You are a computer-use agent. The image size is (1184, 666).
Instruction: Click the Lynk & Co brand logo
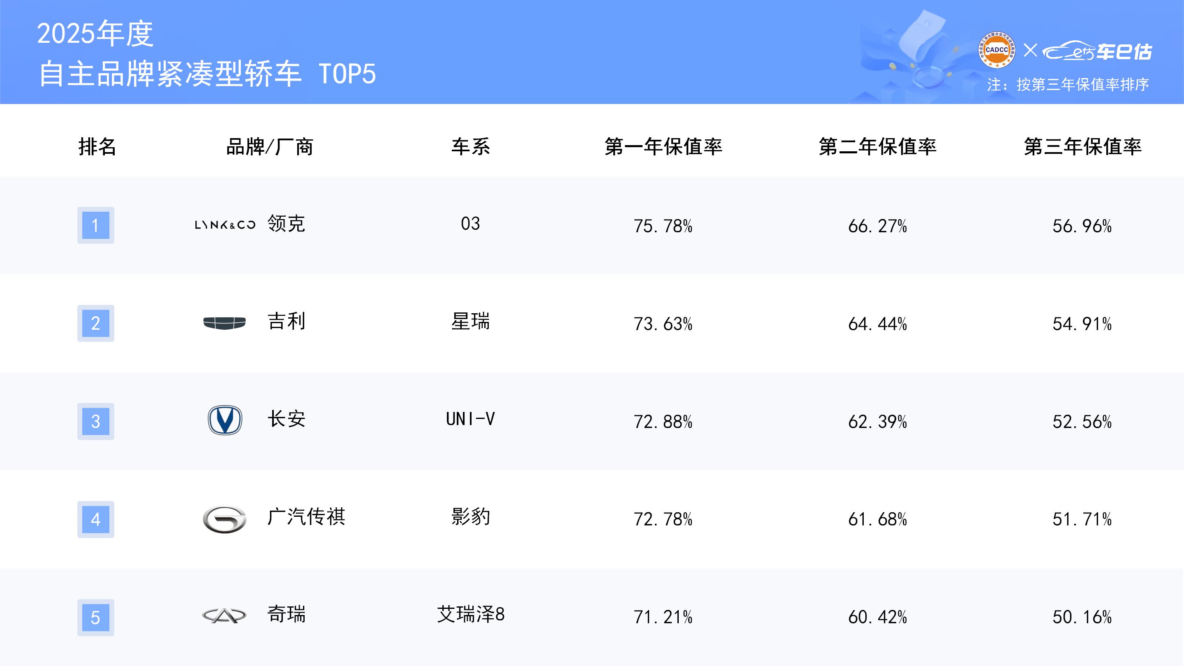(x=225, y=225)
